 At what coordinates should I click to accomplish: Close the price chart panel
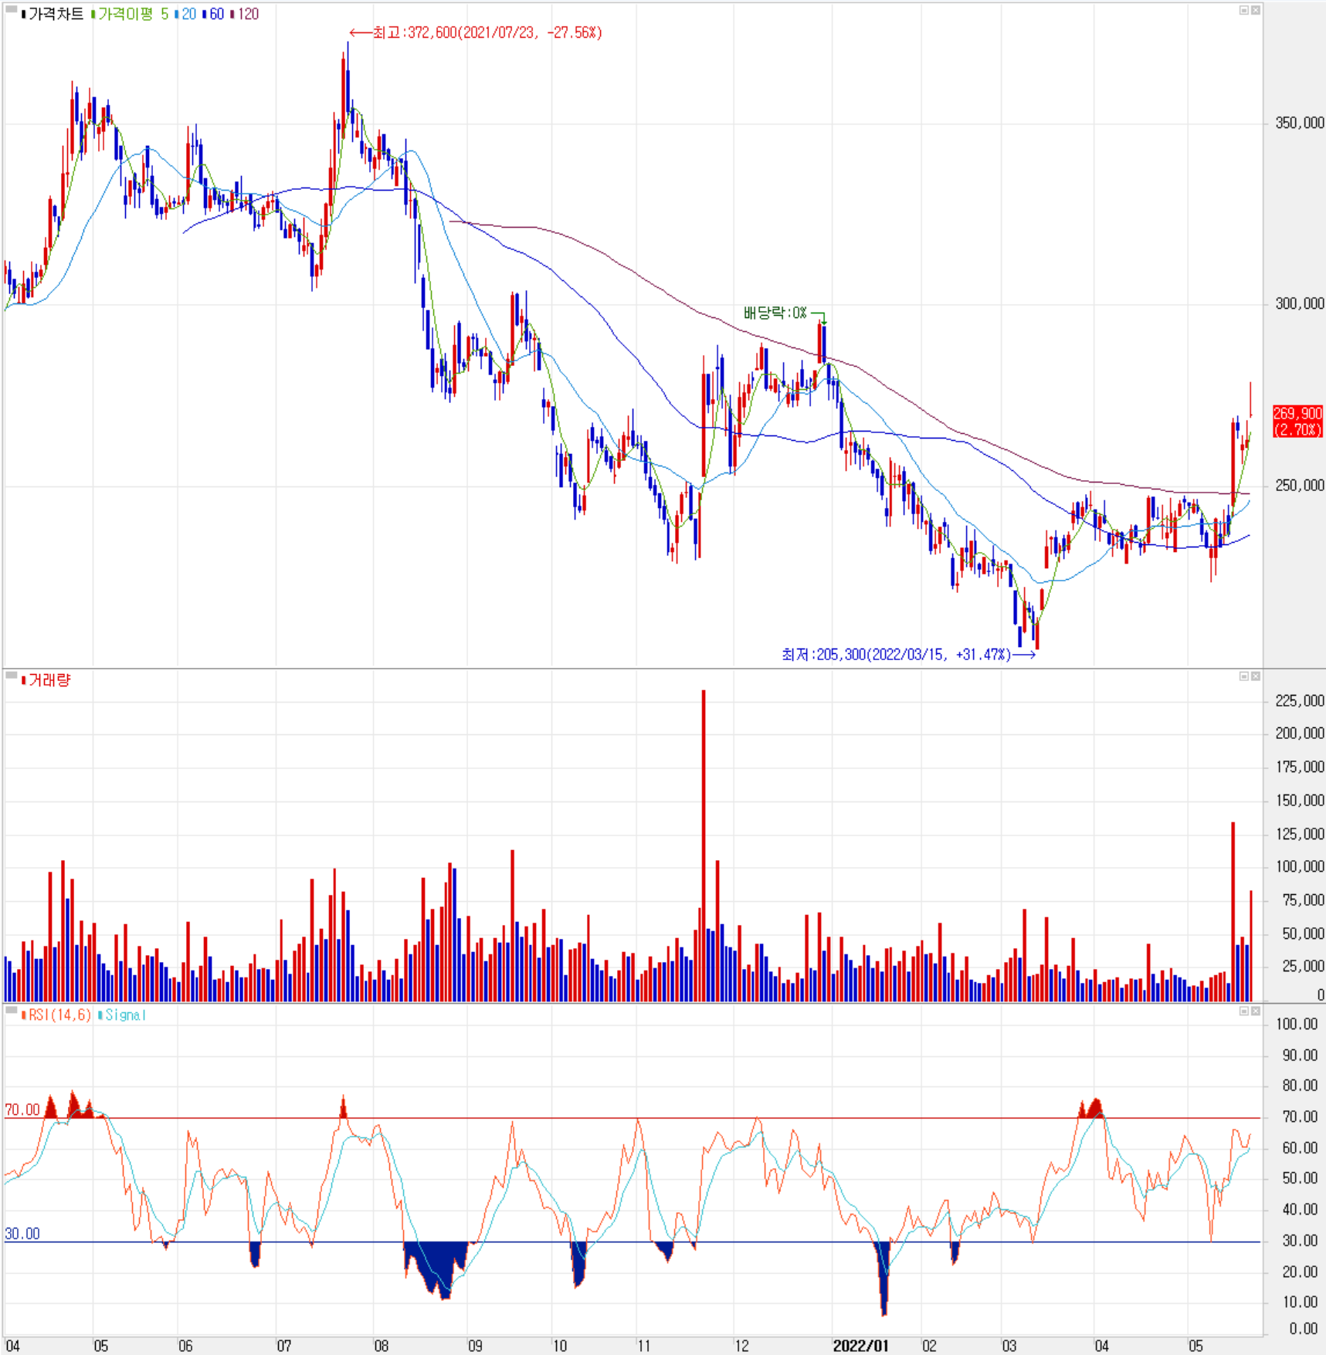click(1255, 10)
